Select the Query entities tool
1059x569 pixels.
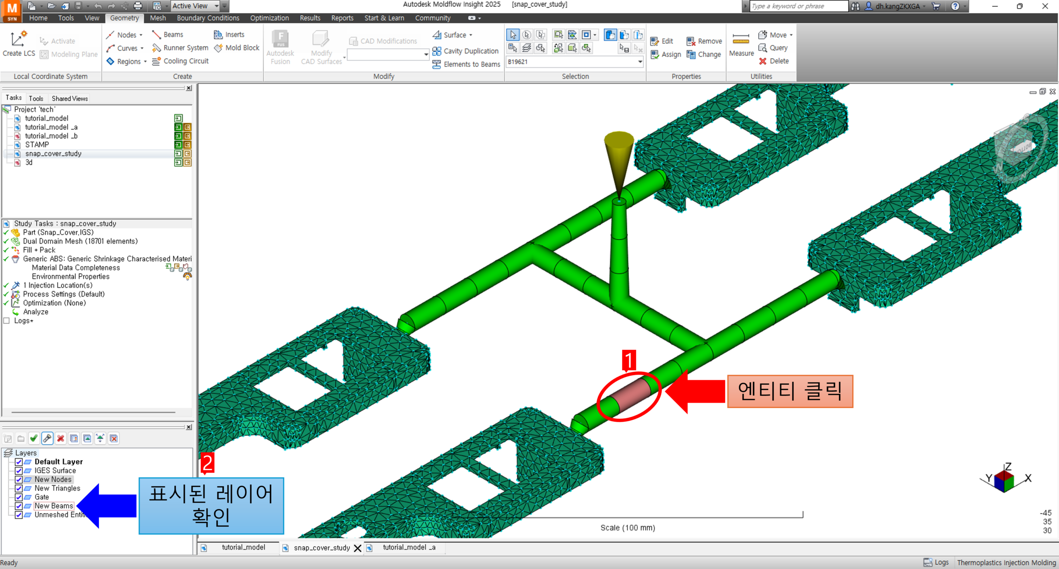click(x=763, y=48)
